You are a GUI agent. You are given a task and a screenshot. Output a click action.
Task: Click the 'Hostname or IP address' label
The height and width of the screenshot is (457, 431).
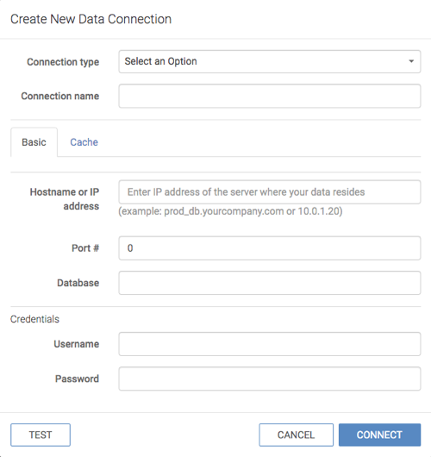pyautogui.click(x=65, y=199)
